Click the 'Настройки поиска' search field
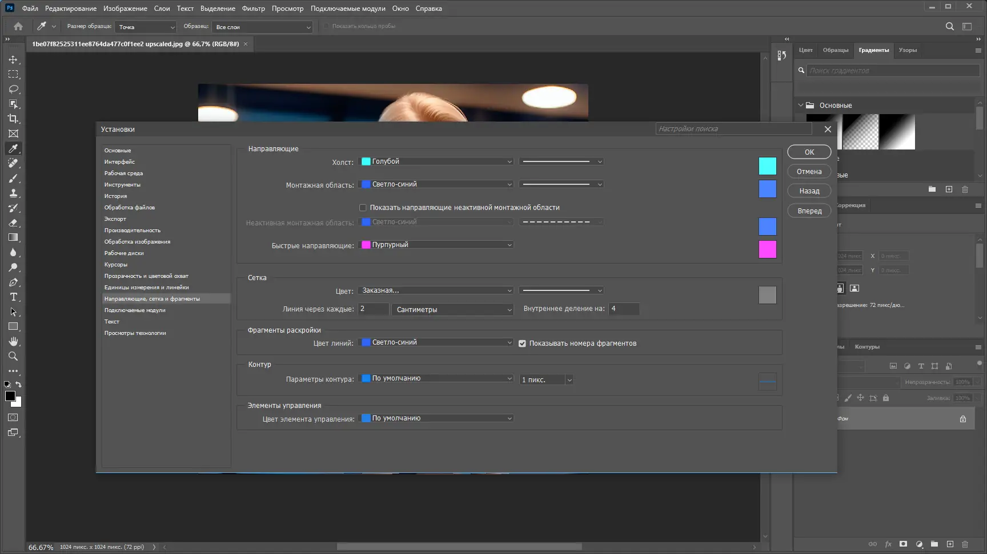This screenshot has height=554, width=987. click(x=733, y=128)
